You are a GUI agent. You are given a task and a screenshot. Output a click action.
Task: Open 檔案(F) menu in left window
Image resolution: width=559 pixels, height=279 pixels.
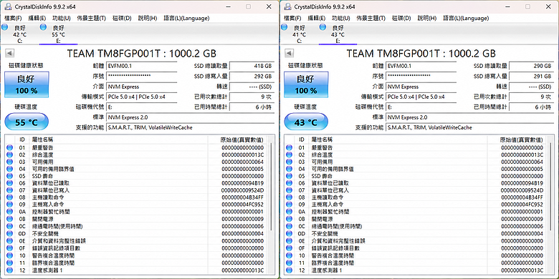click(x=13, y=18)
